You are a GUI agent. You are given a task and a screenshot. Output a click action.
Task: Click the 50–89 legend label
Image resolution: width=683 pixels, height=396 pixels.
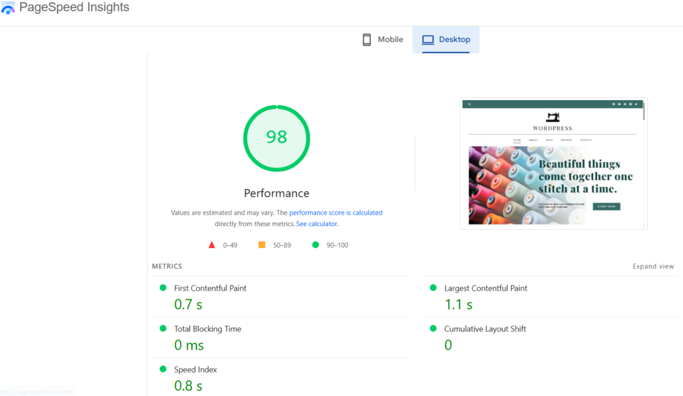[x=282, y=245]
